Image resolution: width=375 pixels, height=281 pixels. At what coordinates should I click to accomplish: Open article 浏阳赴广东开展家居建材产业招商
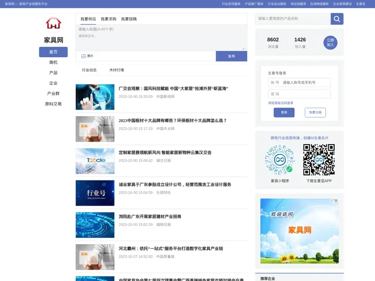pyautogui.click(x=150, y=216)
